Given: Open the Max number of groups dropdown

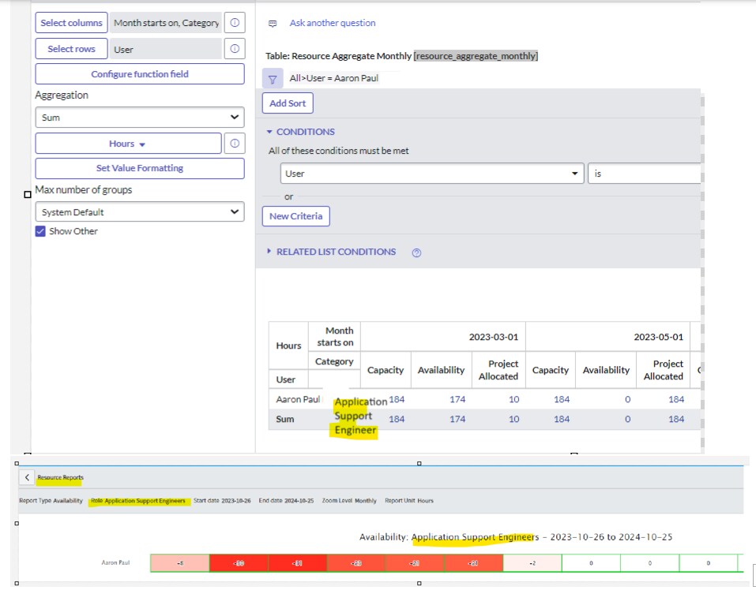Looking at the screenshot, I should tap(140, 211).
